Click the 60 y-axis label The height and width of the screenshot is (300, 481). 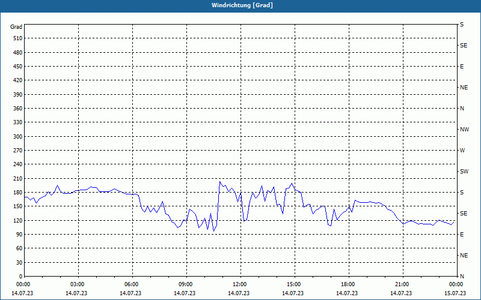tap(19, 248)
